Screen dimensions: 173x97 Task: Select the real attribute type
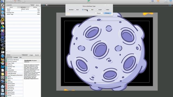pos(90,10)
